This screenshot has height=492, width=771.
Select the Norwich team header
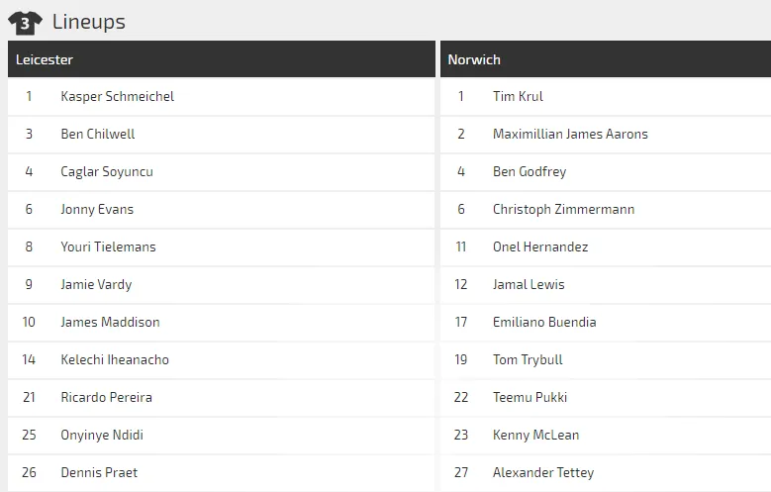(x=474, y=59)
